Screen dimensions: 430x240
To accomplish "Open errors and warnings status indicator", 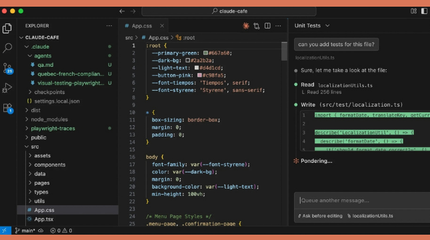I will (61, 231).
